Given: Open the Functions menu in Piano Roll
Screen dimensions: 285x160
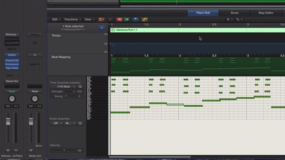Looking at the screenshot, I should tap(73, 20).
